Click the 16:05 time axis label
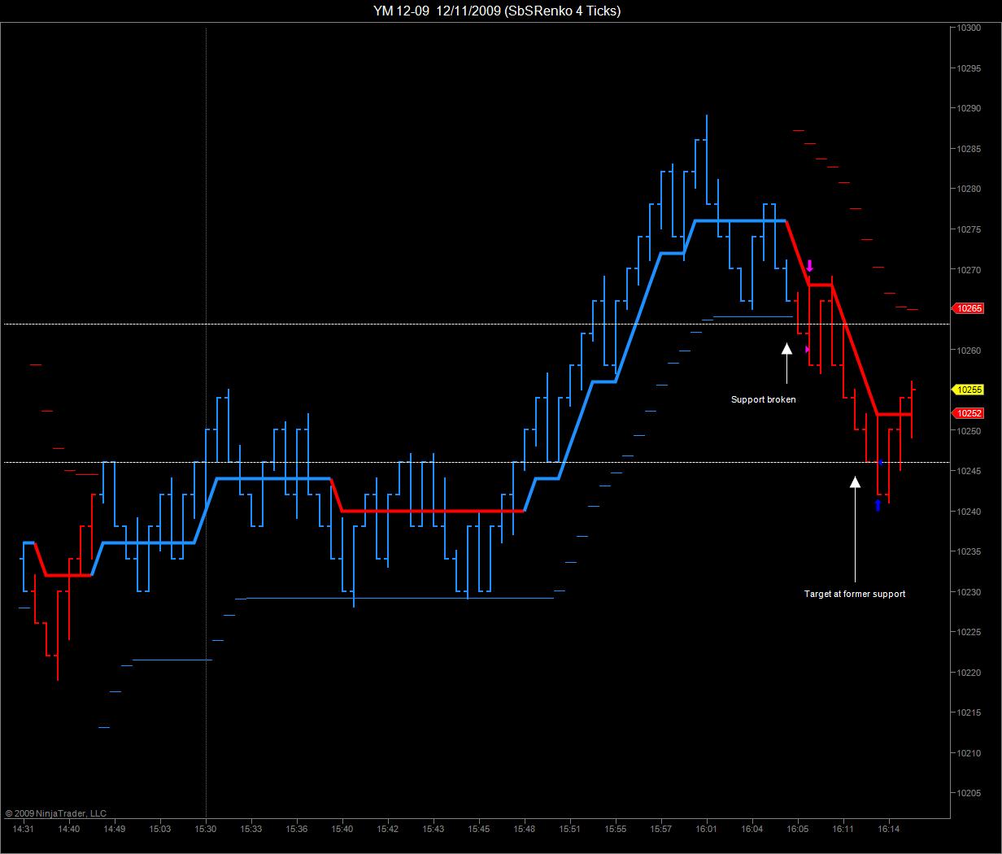This screenshot has width=1002, height=854. (x=798, y=829)
